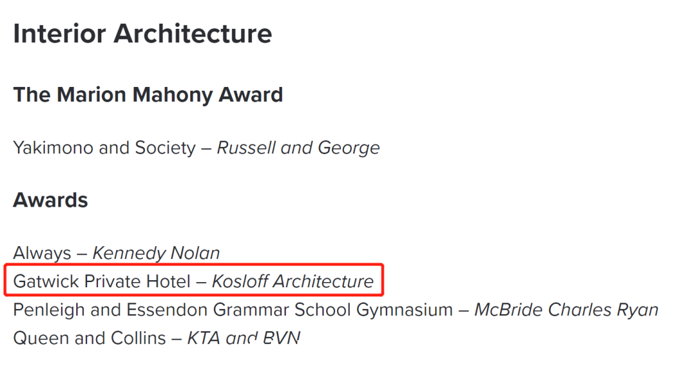Select the McBride Charles Ryan architect name
The image size is (692, 378).
(x=566, y=310)
